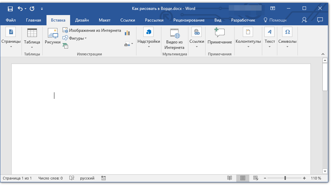331x185 pixels.
Task: Switch to Print Layout view
Action: pyautogui.click(x=243, y=178)
